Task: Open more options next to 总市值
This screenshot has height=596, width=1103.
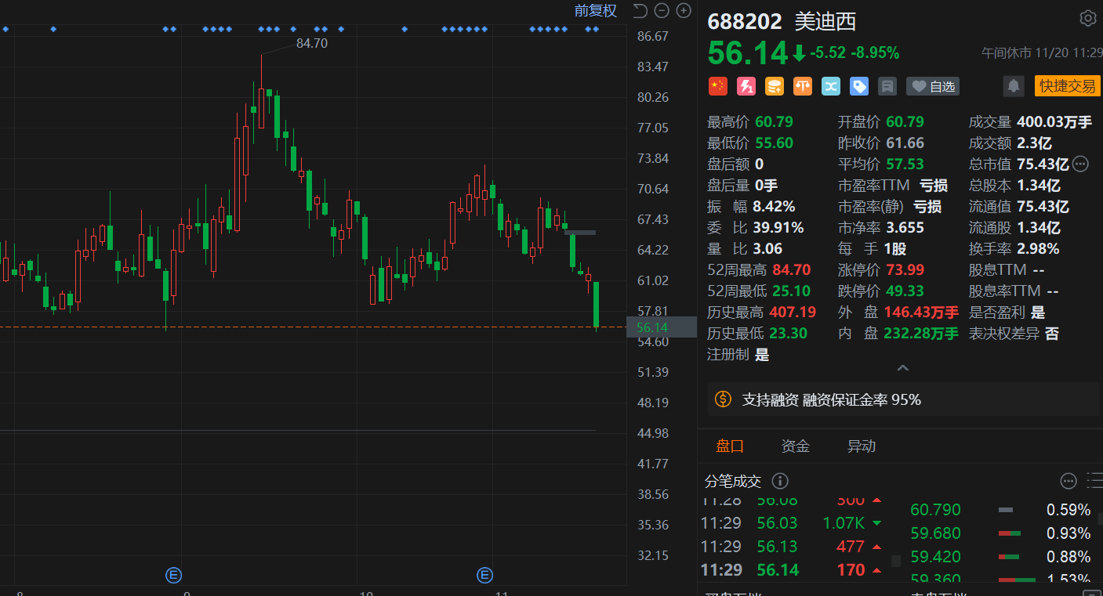Action: click(x=1080, y=164)
